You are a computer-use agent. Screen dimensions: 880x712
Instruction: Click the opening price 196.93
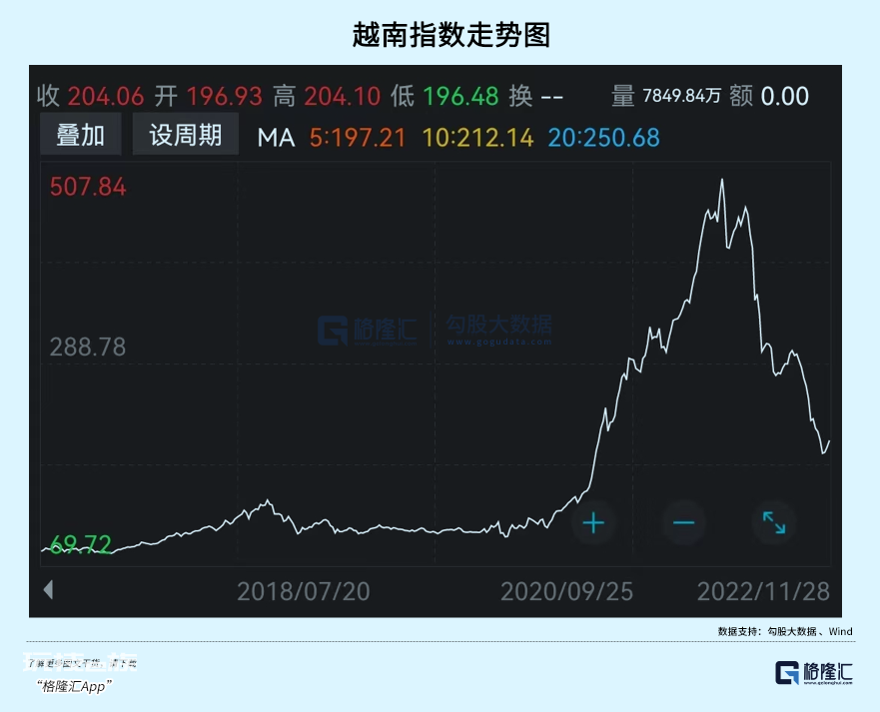pyautogui.click(x=225, y=97)
